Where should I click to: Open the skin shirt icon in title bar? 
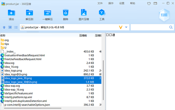click(149, 4)
